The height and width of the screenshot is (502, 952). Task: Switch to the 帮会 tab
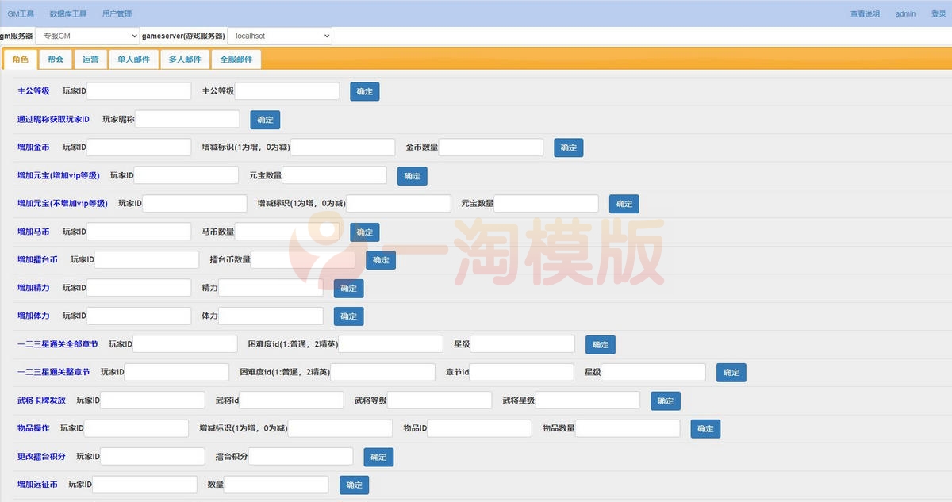(54, 59)
